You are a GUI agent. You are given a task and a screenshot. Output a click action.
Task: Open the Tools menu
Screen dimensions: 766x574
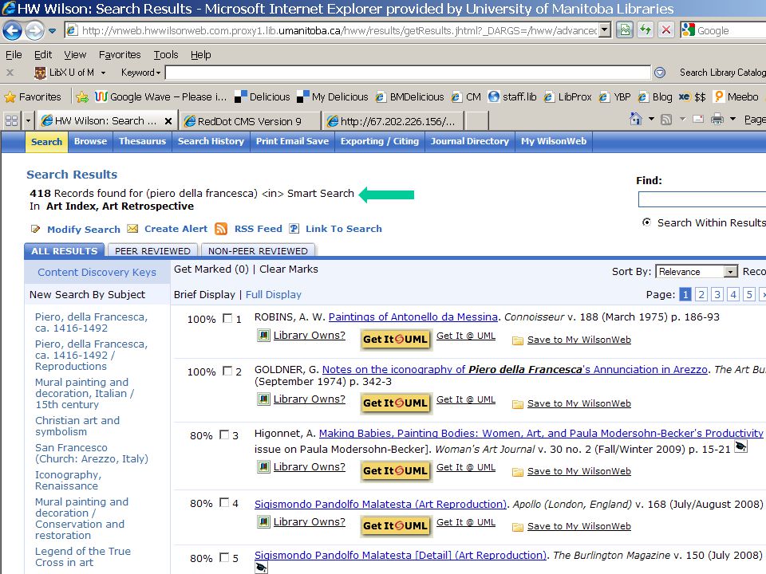coord(166,55)
